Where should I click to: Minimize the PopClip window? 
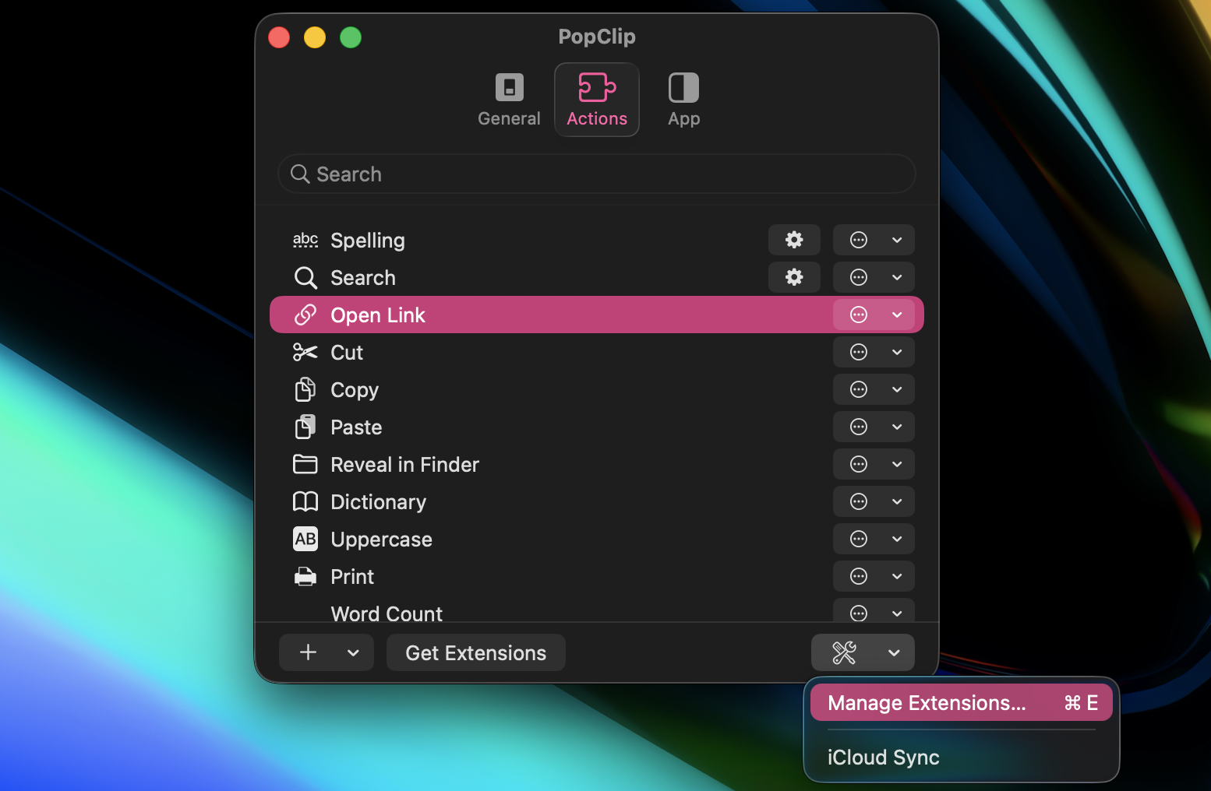point(315,37)
